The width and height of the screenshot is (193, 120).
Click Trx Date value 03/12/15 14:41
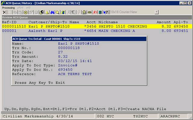[x=75, y=61]
